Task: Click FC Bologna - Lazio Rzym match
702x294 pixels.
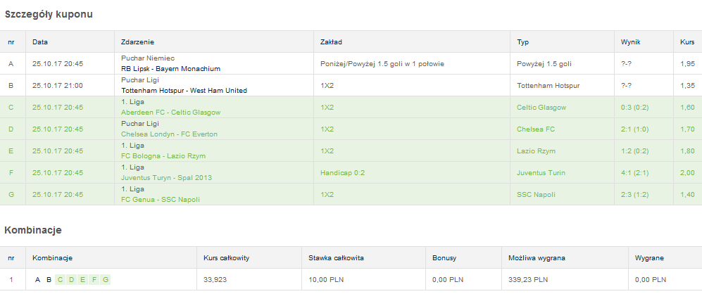Action: click(163, 155)
